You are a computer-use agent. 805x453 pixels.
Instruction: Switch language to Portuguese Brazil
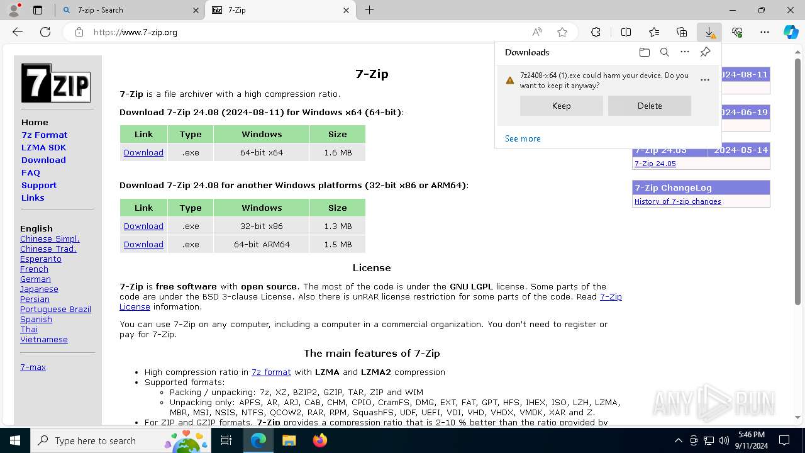point(55,309)
